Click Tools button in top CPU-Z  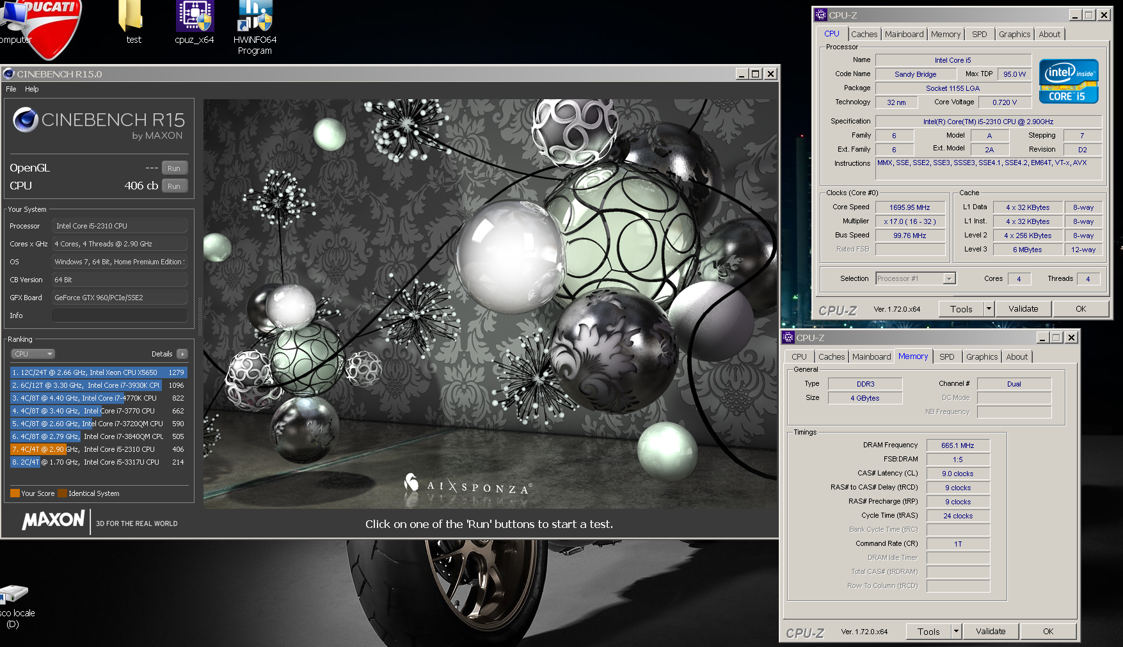click(x=961, y=309)
